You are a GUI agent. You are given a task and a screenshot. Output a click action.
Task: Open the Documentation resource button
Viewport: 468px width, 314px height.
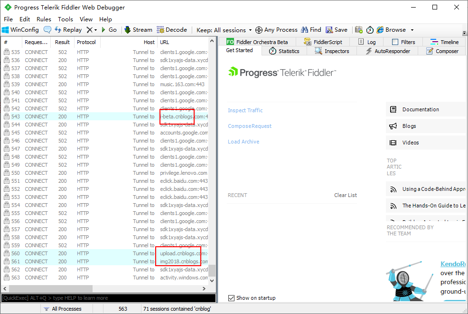pos(426,109)
